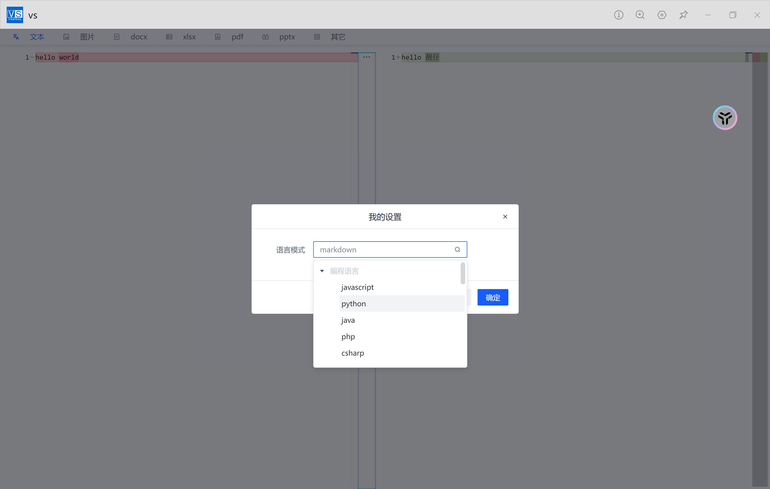Screen dimensions: 770x489
Task: Click the translate icon beside 文本
Action: pos(16,37)
